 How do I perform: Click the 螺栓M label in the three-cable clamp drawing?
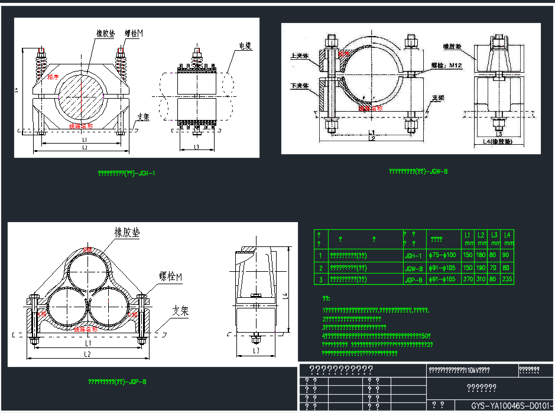[171, 277]
